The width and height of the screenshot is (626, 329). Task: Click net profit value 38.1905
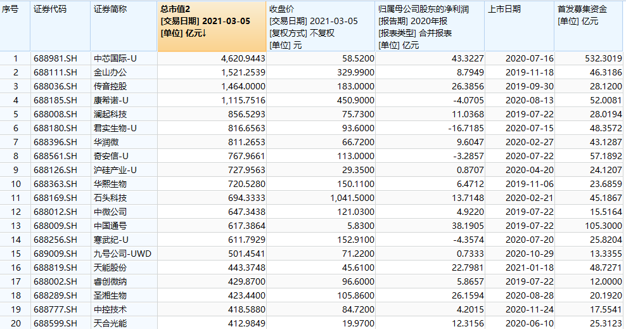coord(468,226)
